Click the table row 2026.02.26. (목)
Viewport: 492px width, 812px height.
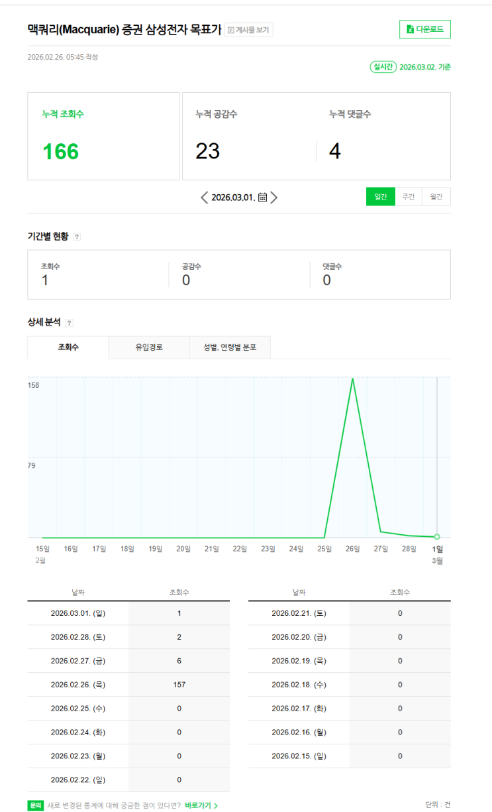pyautogui.click(x=128, y=685)
